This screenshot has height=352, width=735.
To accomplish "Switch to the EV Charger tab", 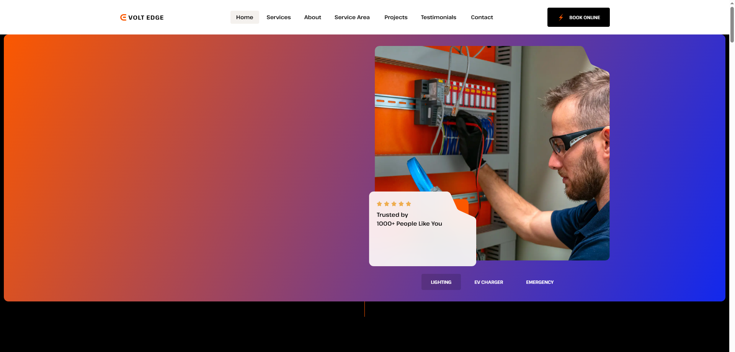I will click(488, 282).
